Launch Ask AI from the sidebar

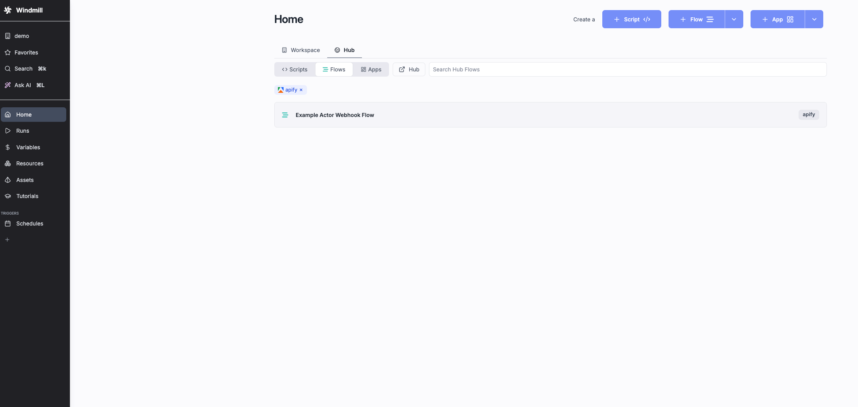23,85
